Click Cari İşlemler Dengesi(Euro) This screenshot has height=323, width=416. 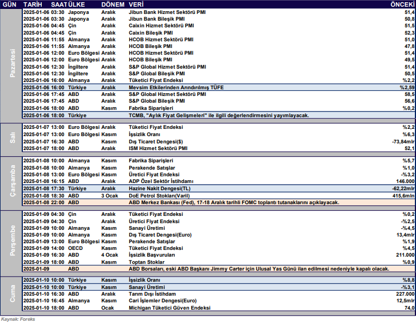(163, 301)
